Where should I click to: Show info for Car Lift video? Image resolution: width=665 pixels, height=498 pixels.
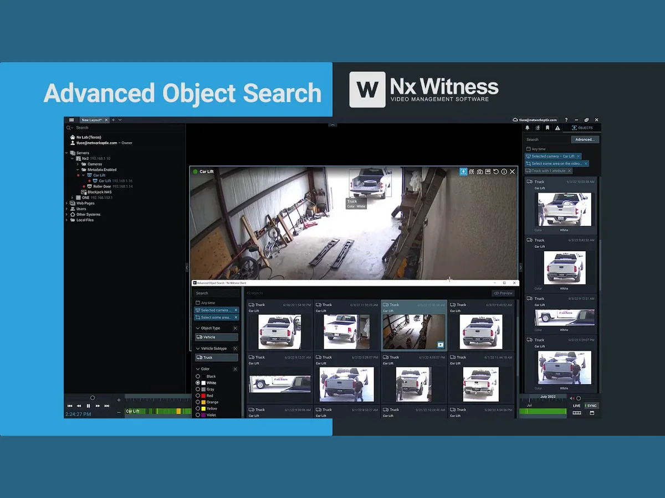point(504,172)
